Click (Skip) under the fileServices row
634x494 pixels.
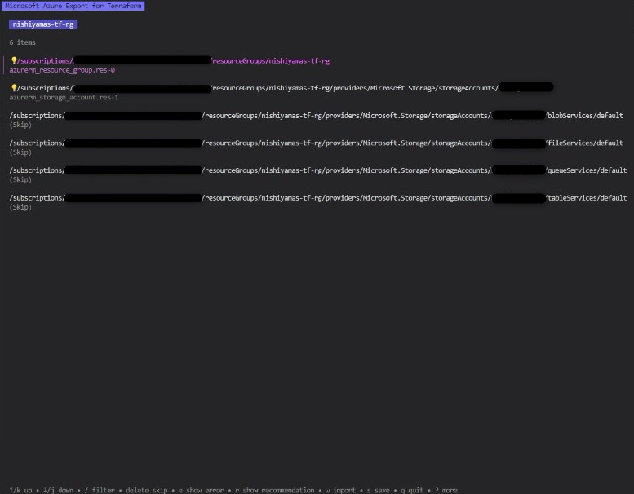tap(20, 152)
